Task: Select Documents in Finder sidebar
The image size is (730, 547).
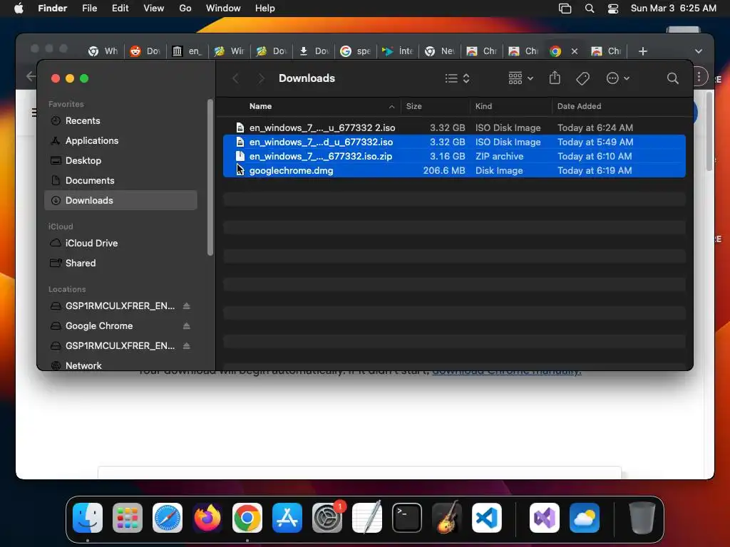Action: tap(120, 180)
